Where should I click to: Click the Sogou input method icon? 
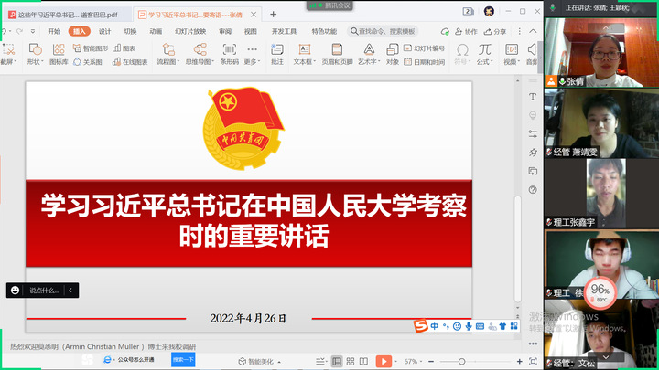(420, 325)
